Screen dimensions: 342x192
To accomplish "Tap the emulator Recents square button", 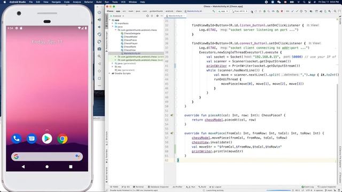I will tap(71, 166).
